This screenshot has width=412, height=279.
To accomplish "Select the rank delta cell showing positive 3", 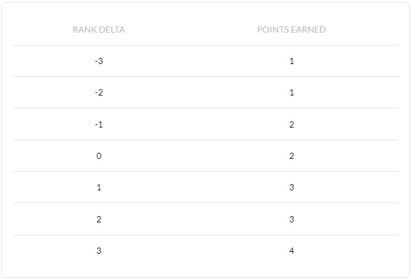I will click(x=99, y=251).
